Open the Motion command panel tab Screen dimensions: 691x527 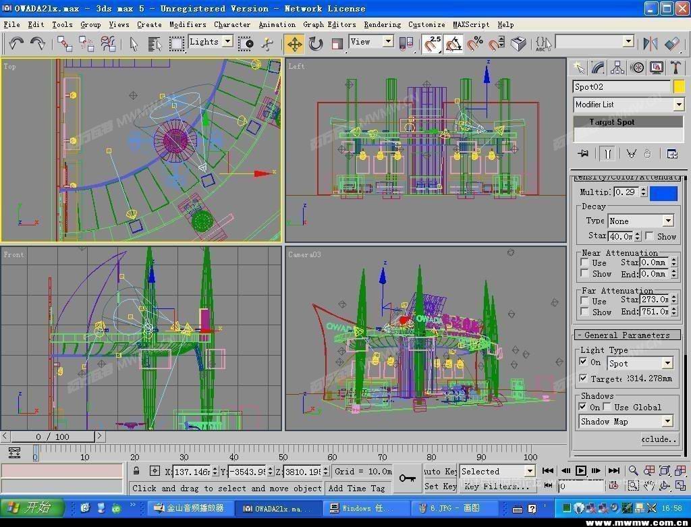point(637,67)
